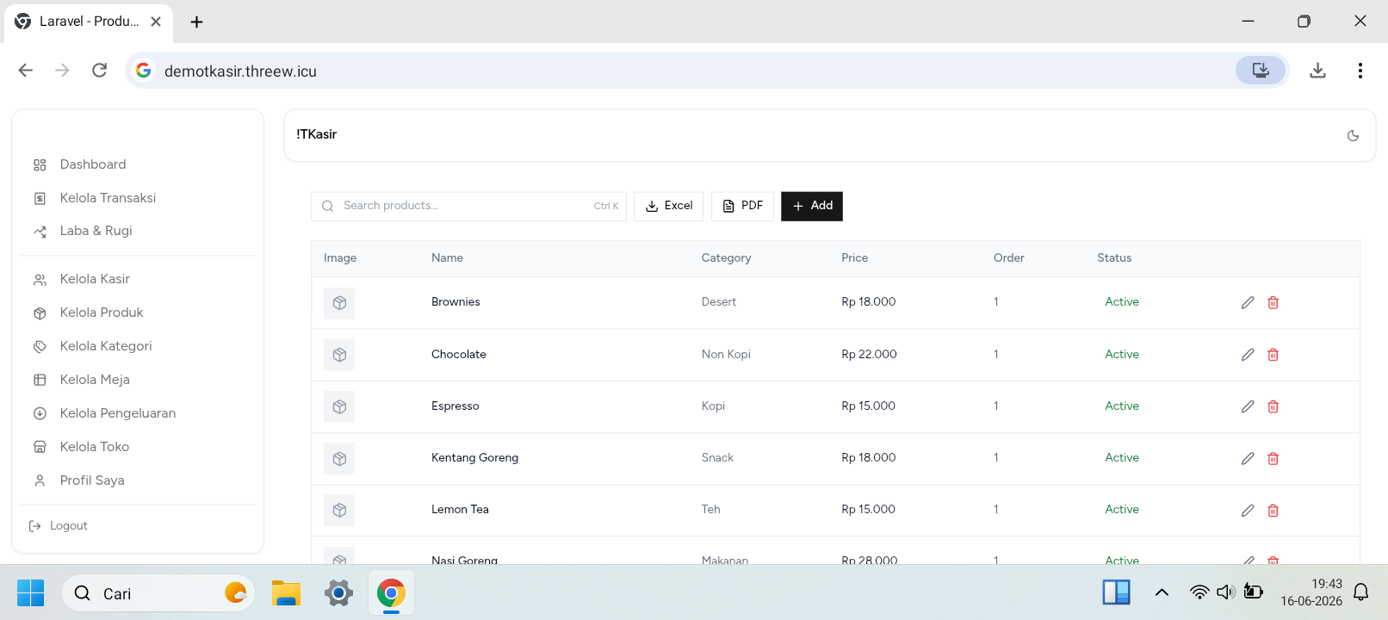Viewport: 1388px width, 620px height.
Task: Open Chrome downloads icon
Action: (1317, 71)
